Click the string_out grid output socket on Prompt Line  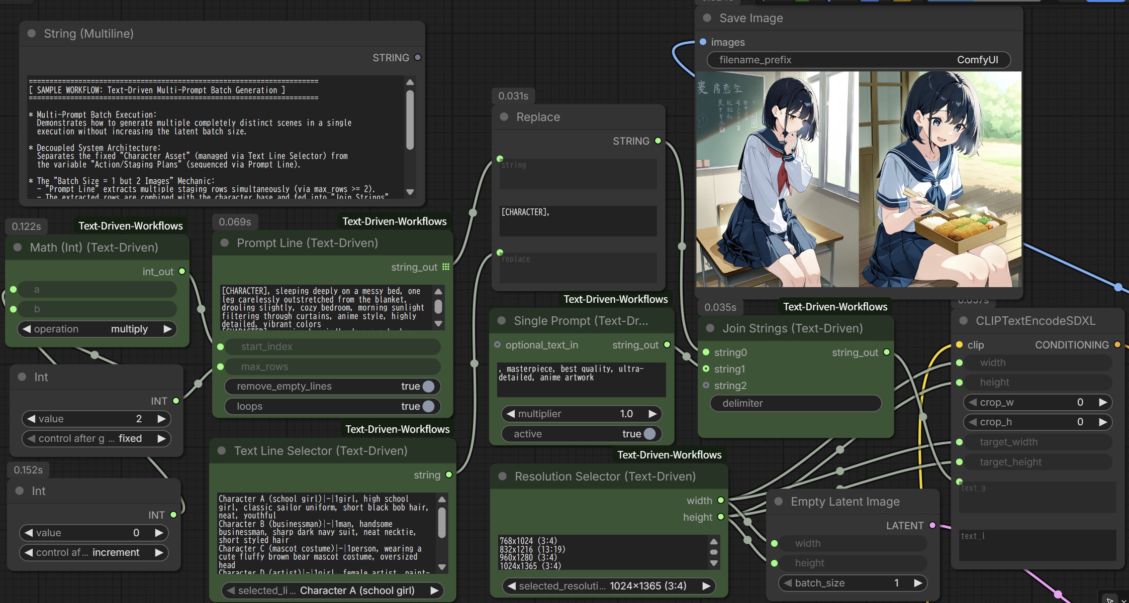(446, 267)
